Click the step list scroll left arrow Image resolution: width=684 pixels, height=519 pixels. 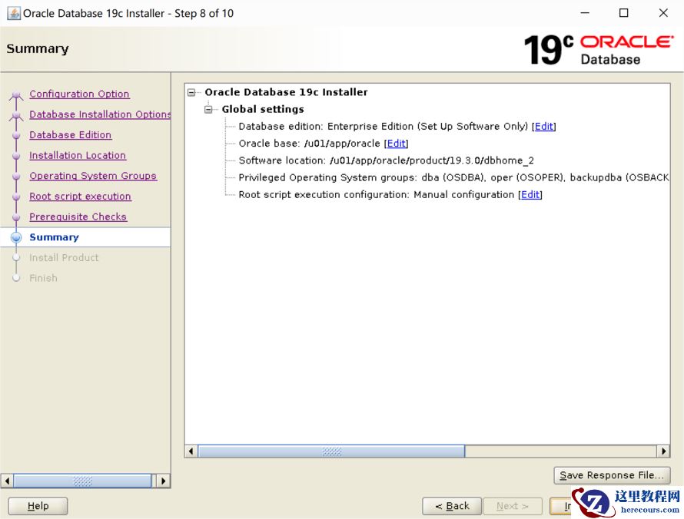coord(7,481)
